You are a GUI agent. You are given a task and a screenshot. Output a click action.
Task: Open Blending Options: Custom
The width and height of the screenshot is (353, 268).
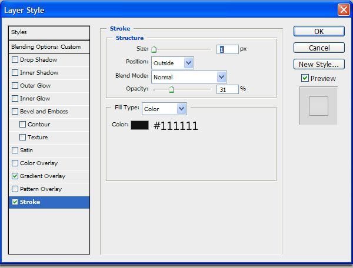coord(49,47)
